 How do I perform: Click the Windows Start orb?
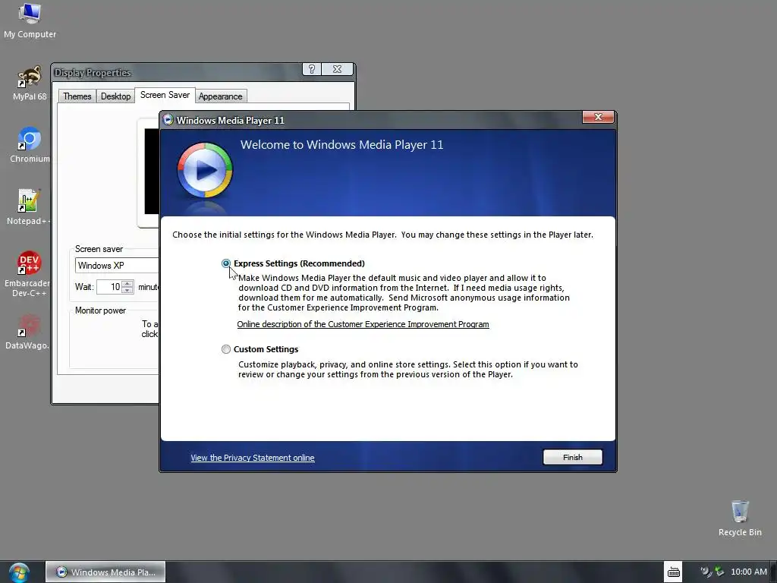[x=19, y=572]
